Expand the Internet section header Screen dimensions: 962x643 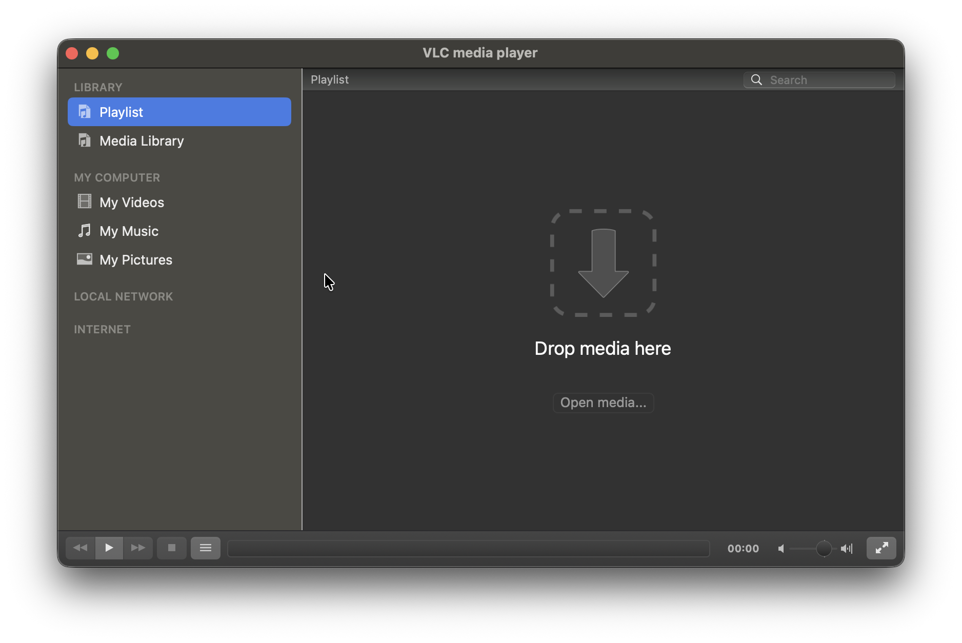(103, 329)
